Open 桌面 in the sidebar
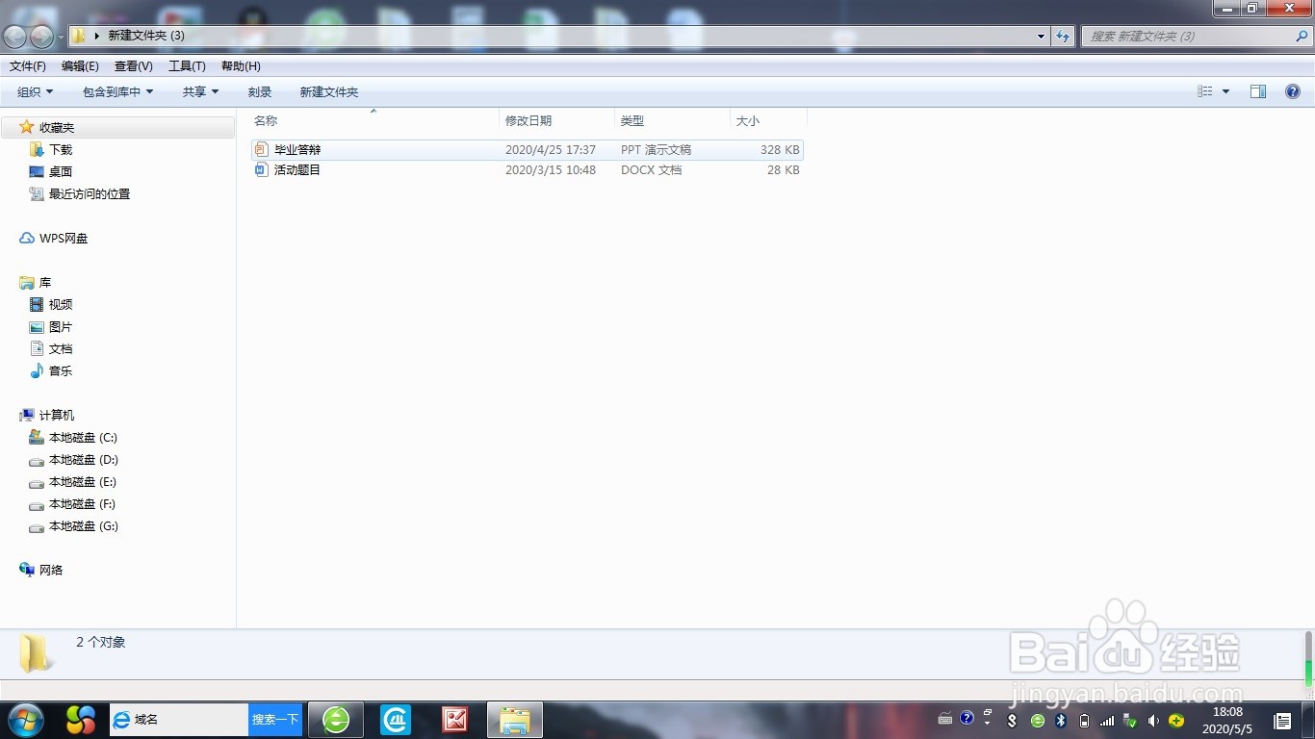1315x739 pixels. tap(50, 171)
